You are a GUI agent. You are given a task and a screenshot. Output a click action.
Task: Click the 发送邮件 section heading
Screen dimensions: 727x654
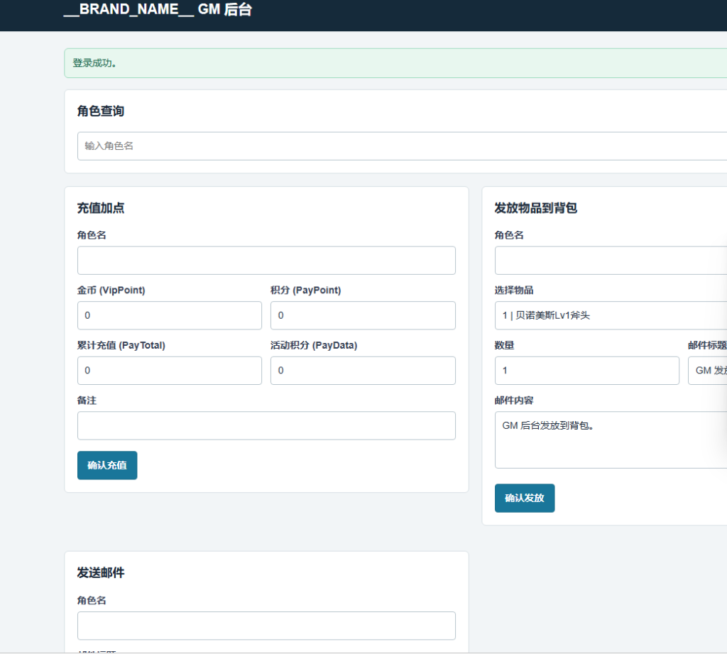101,573
